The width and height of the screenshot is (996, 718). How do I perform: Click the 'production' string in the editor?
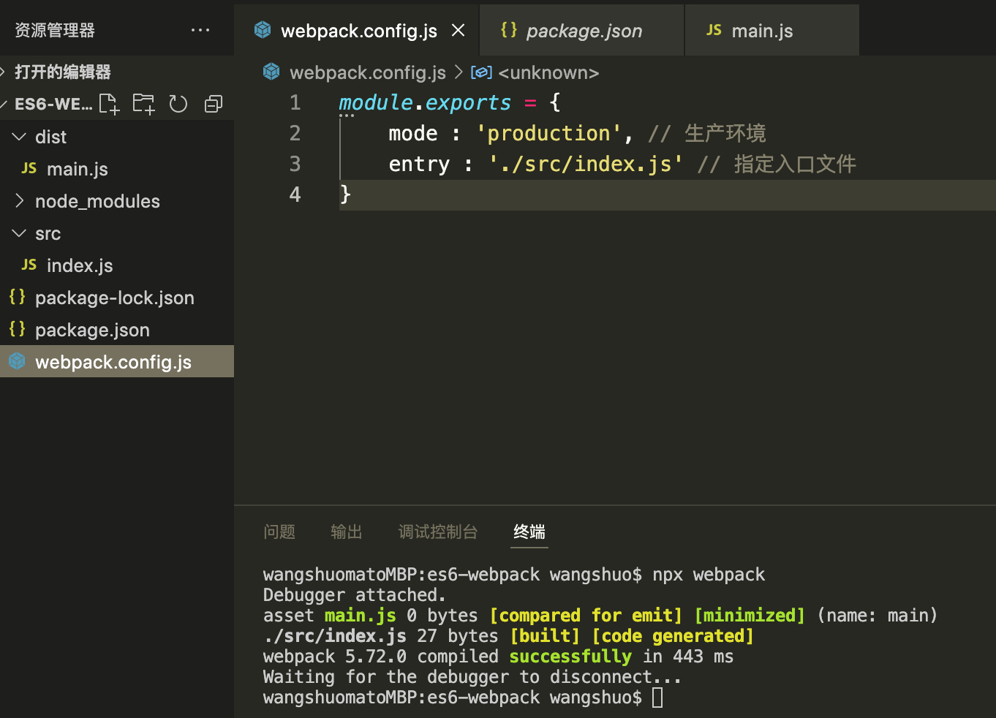click(x=548, y=133)
